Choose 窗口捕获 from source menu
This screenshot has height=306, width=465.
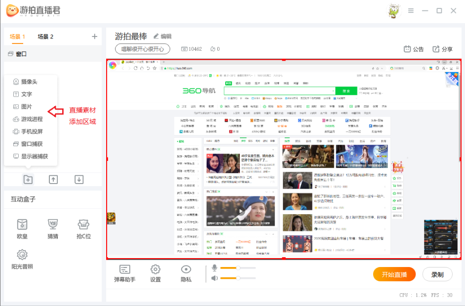pyautogui.click(x=31, y=144)
